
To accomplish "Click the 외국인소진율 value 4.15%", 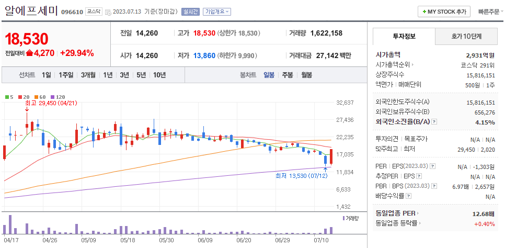I will tap(485, 122).
